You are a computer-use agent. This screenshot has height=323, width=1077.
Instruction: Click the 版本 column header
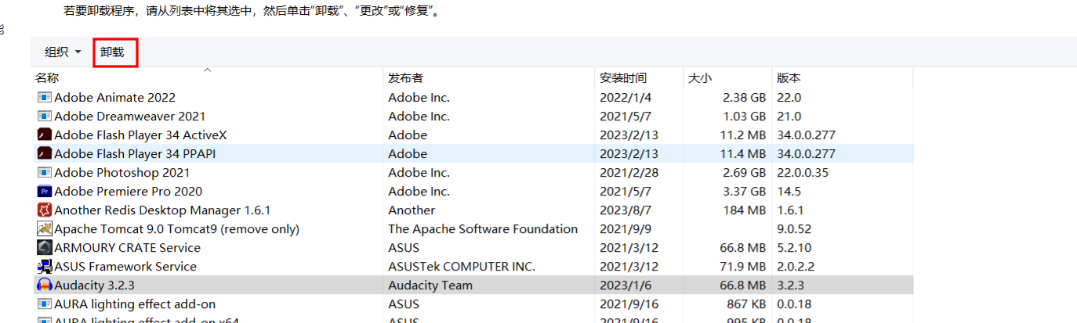pyautogui.click(x=789, y=78)
